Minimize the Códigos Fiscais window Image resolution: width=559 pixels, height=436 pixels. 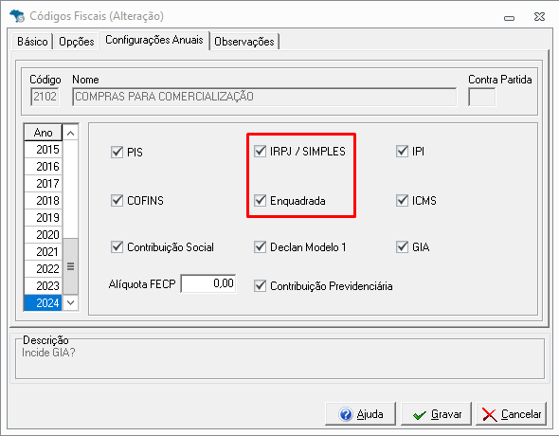click(x=509, y=17)
